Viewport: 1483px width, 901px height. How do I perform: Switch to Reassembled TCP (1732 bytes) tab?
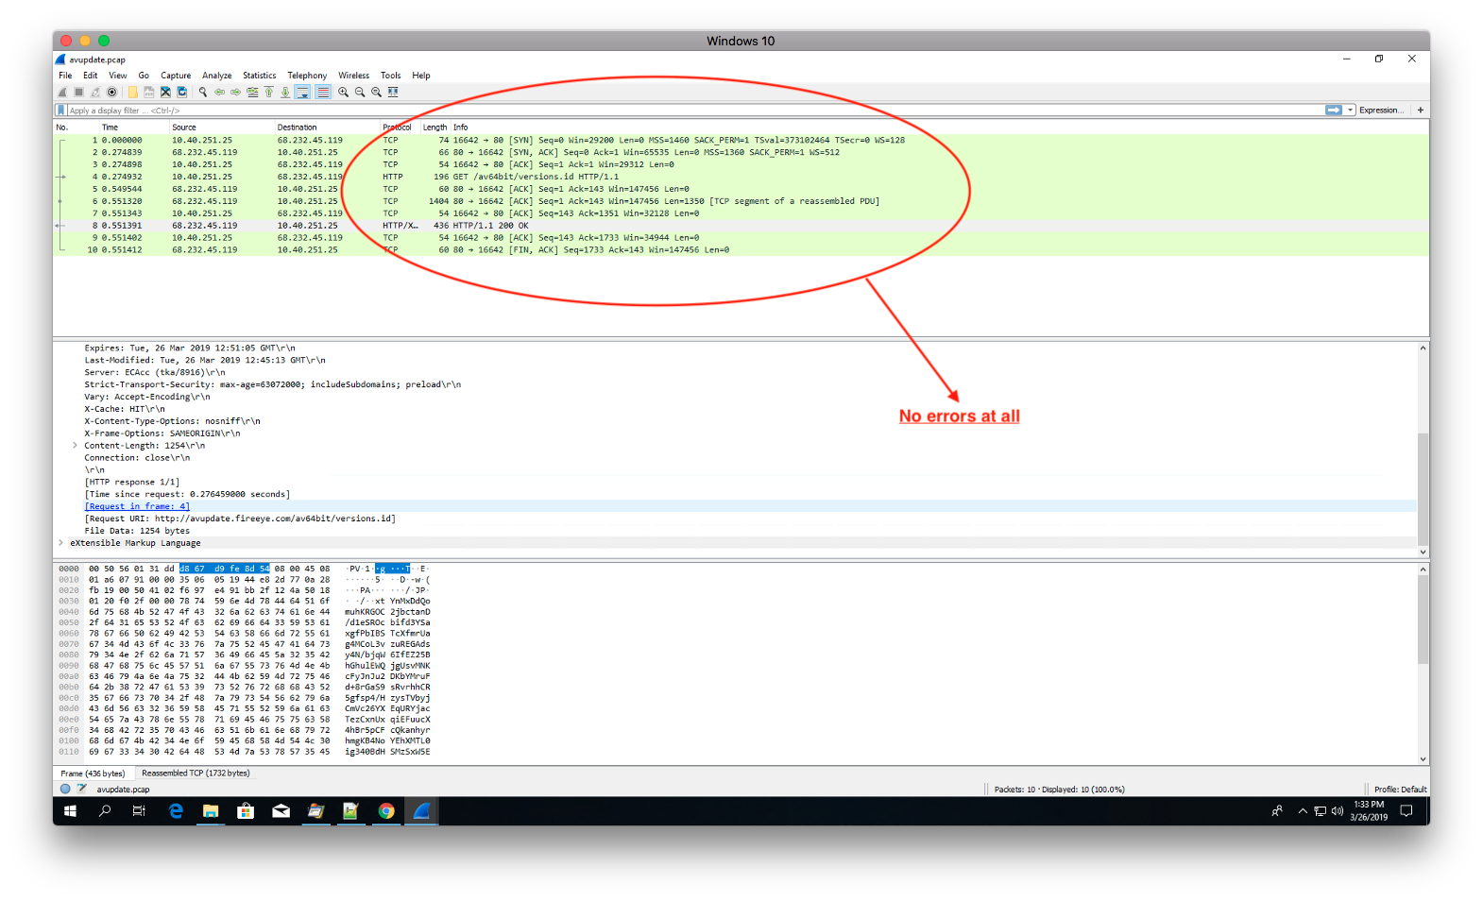click(x=196, y=773)
